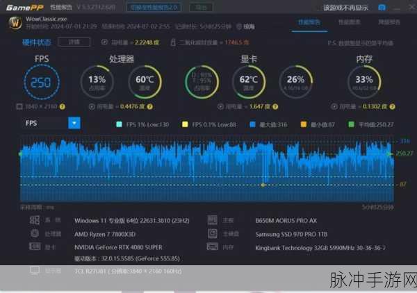This screenshot has height=293, width=417.
Task: Click the 62°C graphics card temperature gauge
Action: point(249,82)
